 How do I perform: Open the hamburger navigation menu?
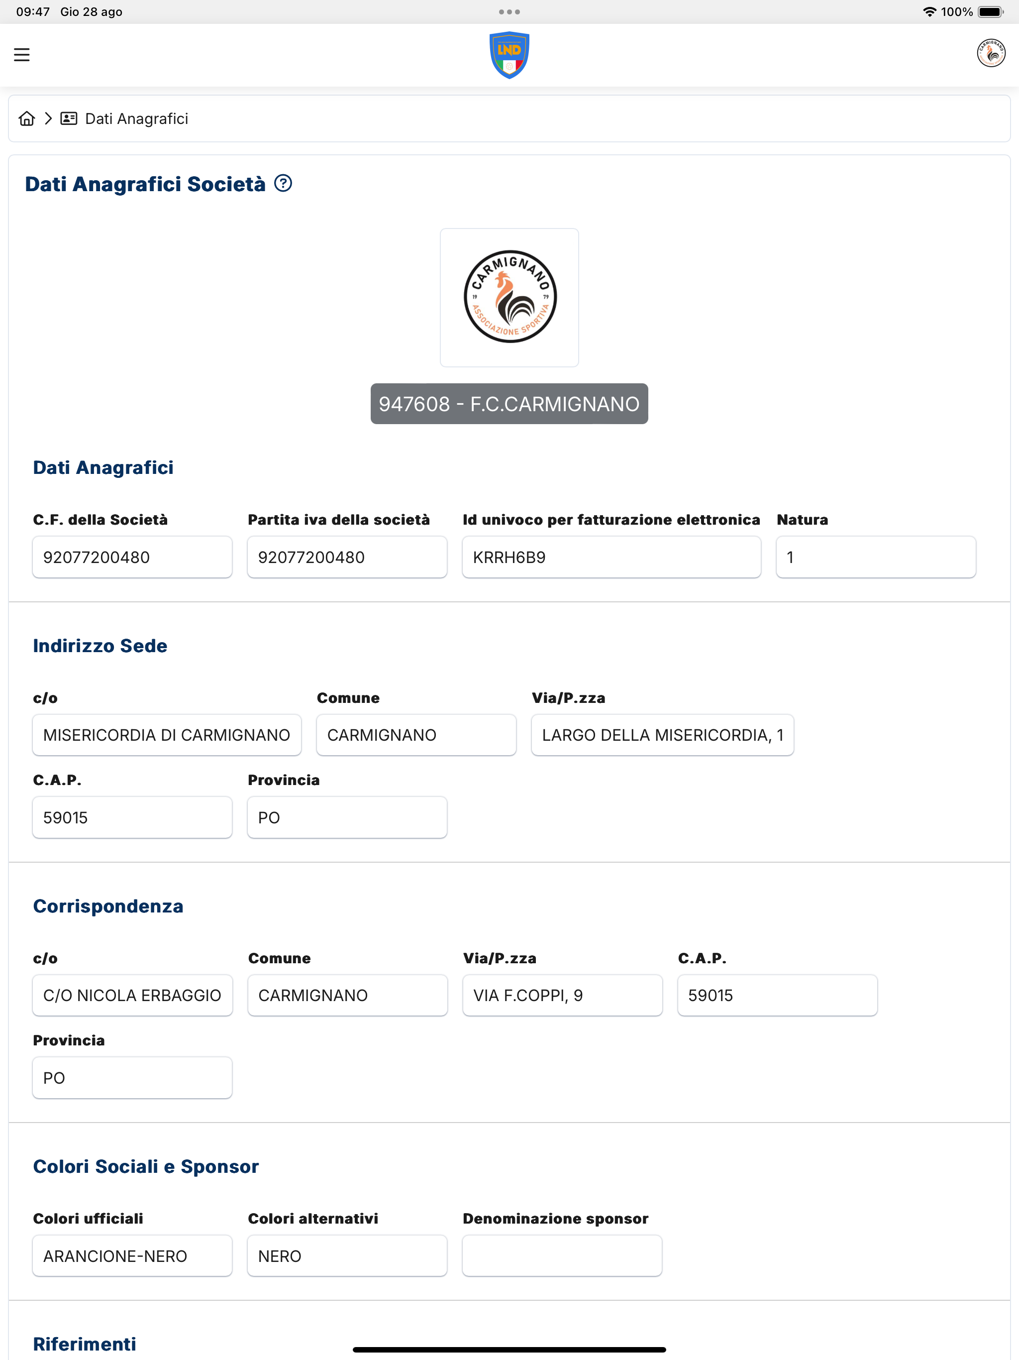pos(21,55)
